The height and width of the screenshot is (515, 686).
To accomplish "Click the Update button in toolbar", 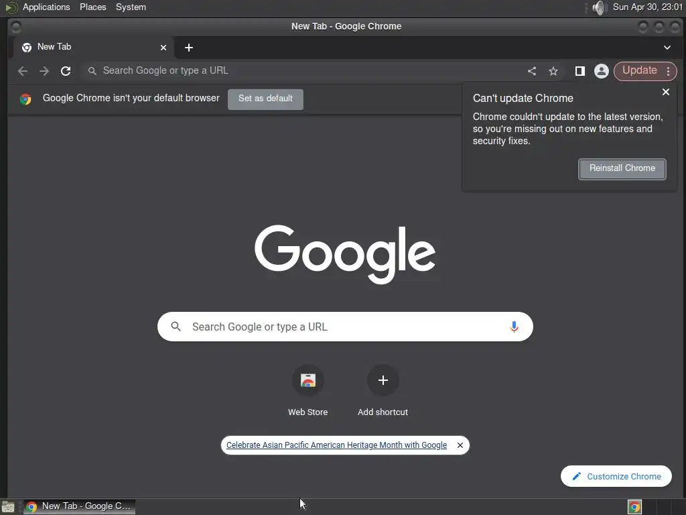I will pos(640,70).
